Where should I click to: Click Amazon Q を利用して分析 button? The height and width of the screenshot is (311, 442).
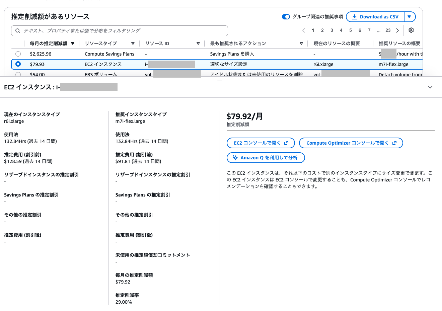[266, 158]
